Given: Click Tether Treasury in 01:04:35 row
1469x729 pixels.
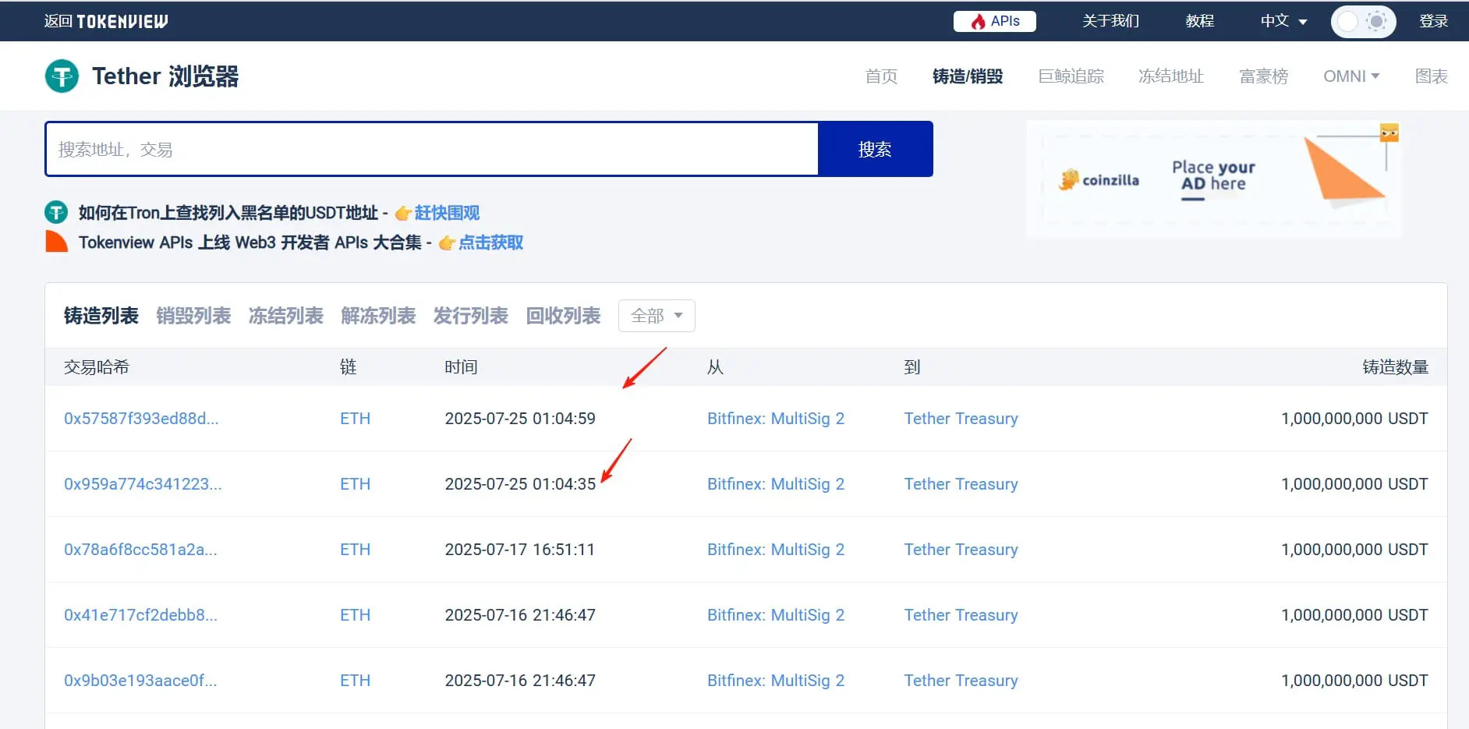Looking at the screenshot, I should click(x=961, y=484).
